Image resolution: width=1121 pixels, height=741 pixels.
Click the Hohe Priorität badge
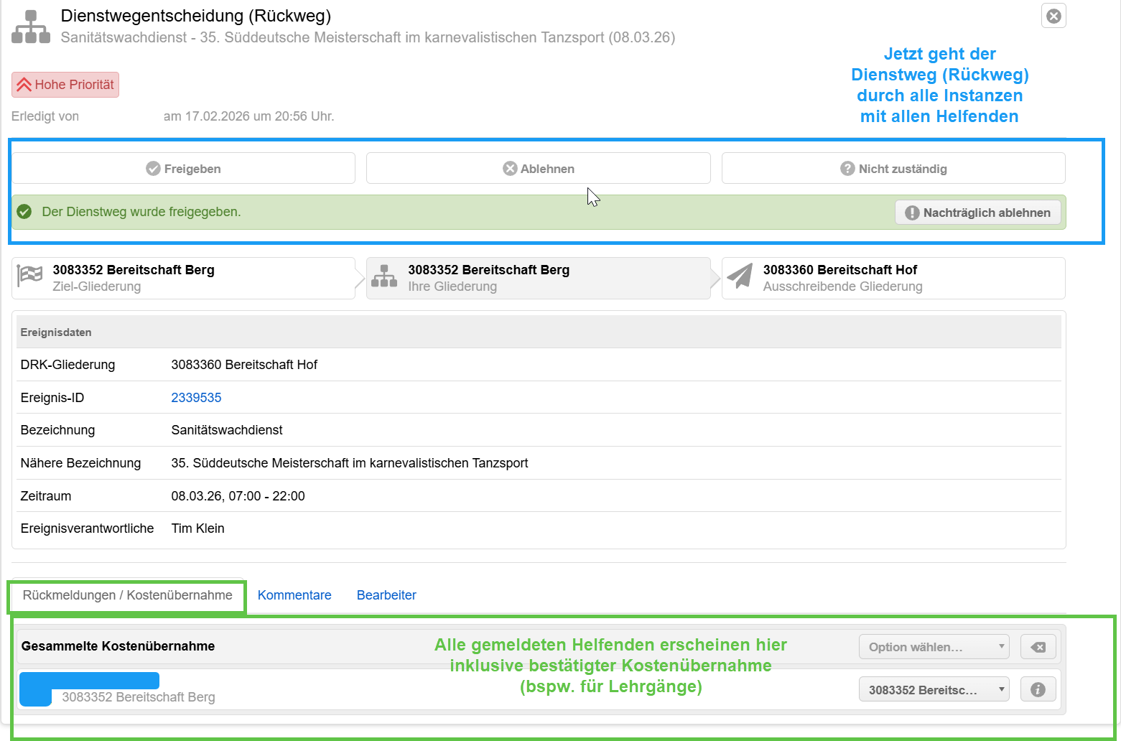click(65, 85)
